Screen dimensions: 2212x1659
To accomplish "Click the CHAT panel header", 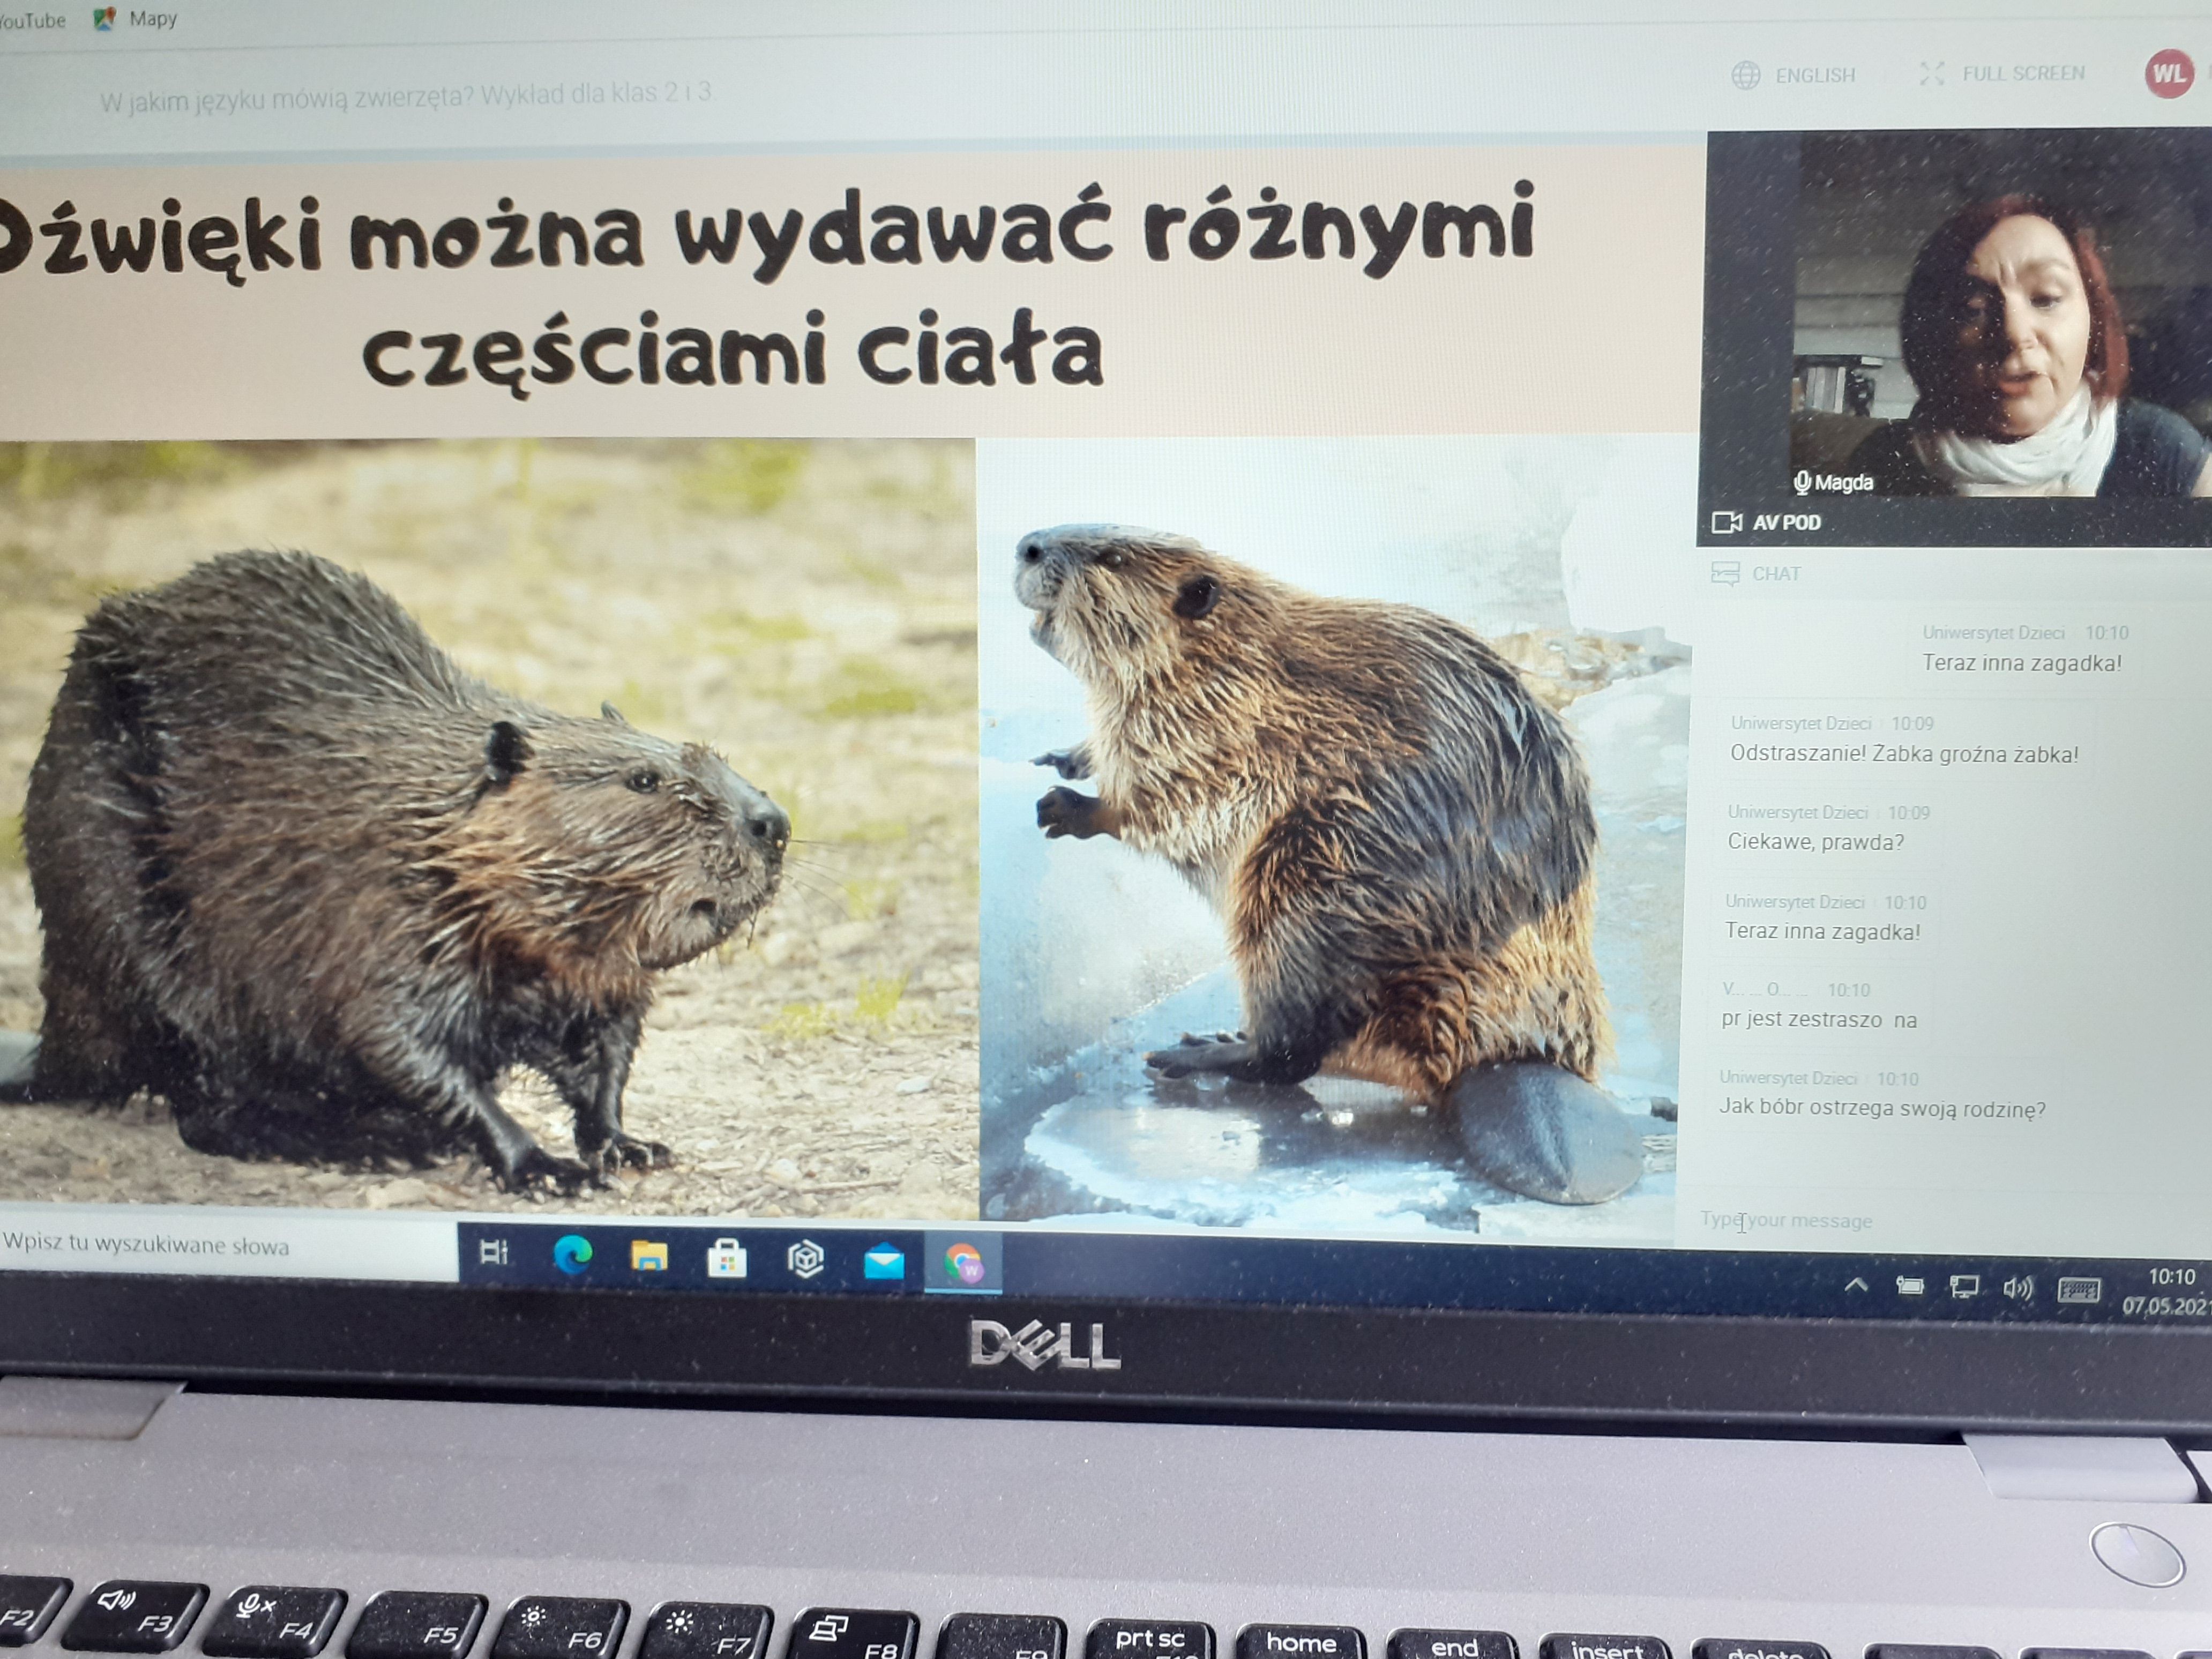I will coord(1776,574).
